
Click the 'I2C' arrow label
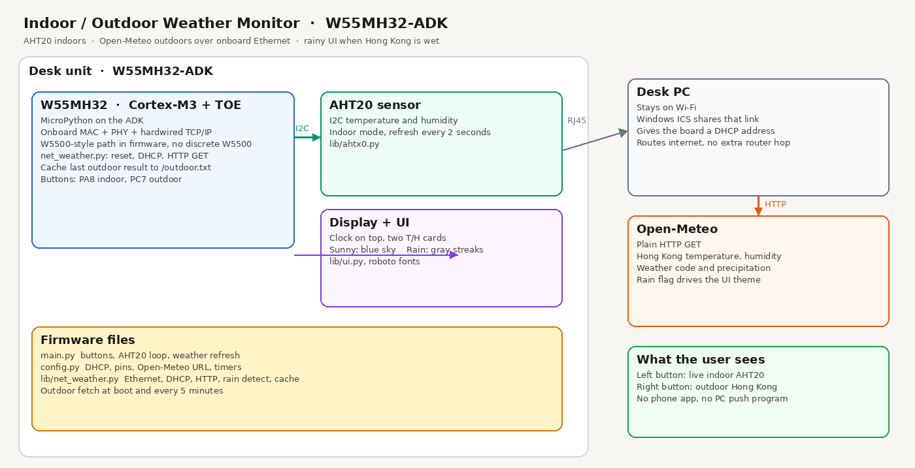302,129
